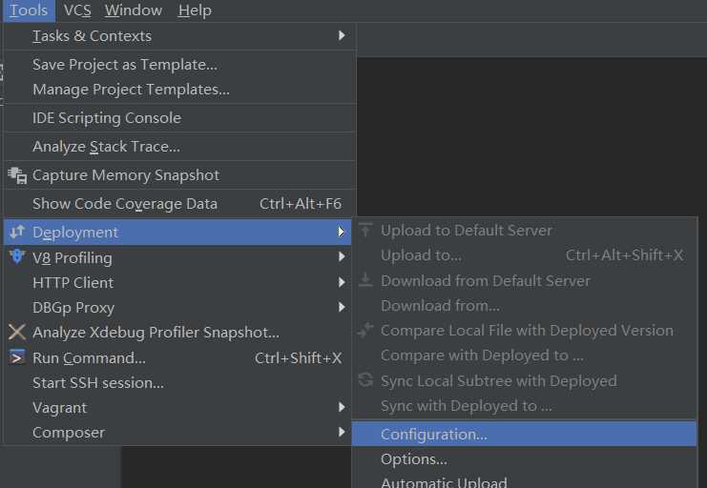
Task: Click the V8 Profiling icon
Action: (17, 256)
